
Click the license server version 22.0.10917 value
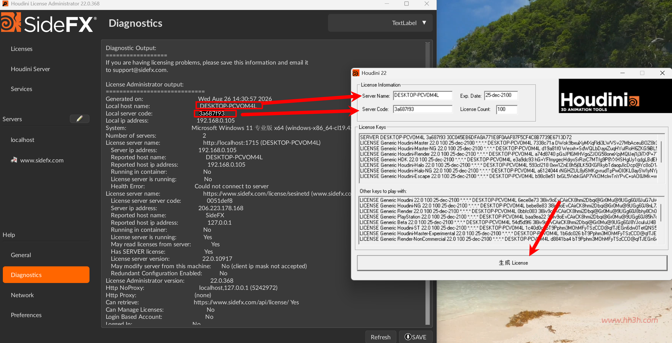[217, 259]
